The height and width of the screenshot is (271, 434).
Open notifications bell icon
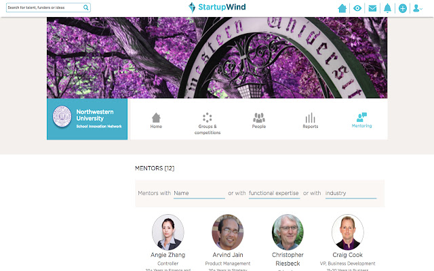click(x=387, y=8)
